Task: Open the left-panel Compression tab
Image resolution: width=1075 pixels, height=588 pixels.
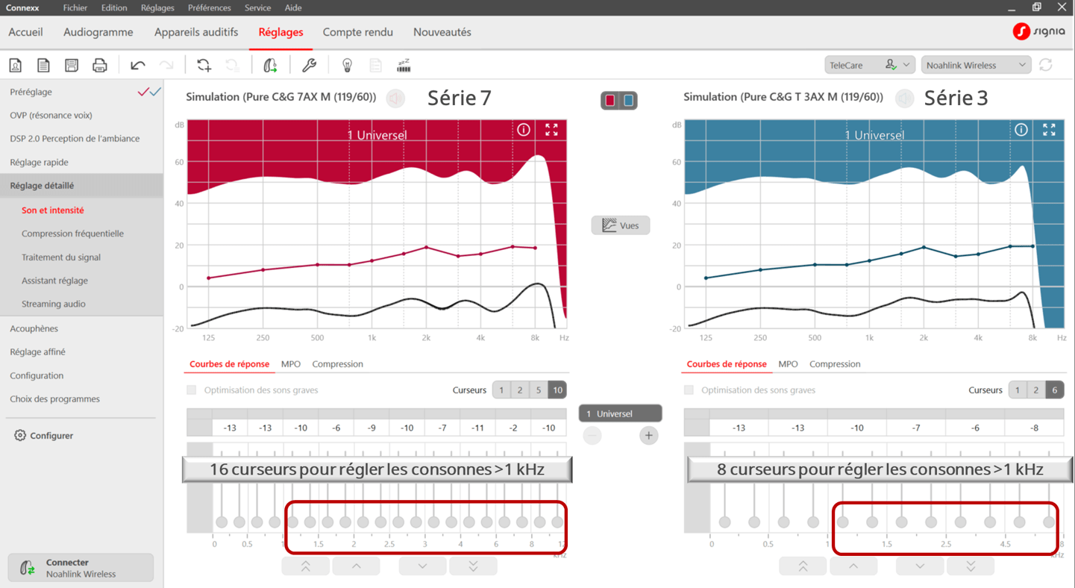Action: point(337,364)
